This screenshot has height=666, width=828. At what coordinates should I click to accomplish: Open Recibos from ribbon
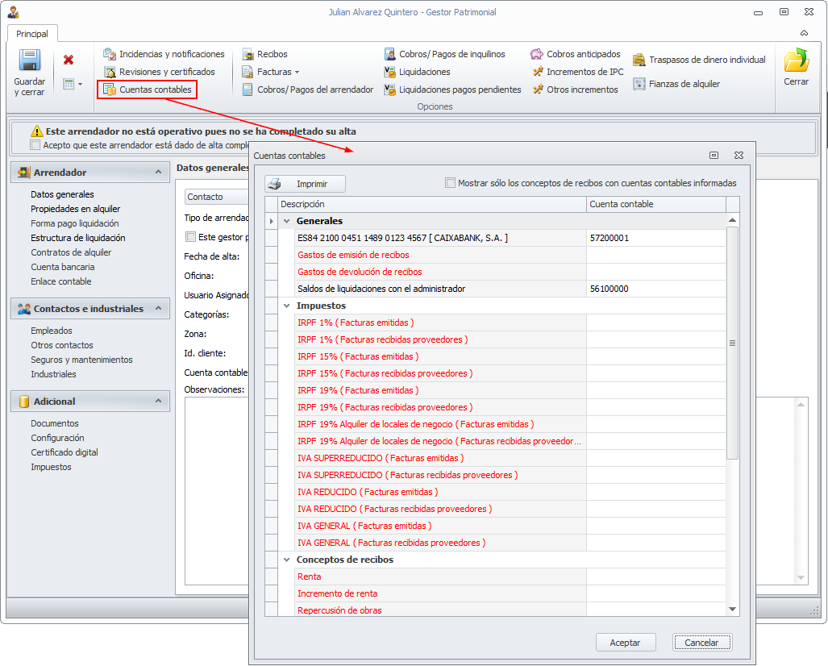264,54
